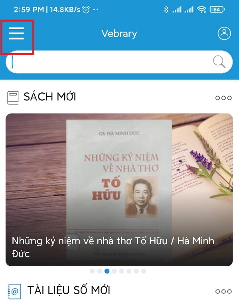
Task: Tap the magnifying glass search icon
Action: [x=219, y=62]
